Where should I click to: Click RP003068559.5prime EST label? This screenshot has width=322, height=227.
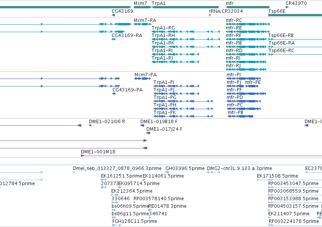293,191
